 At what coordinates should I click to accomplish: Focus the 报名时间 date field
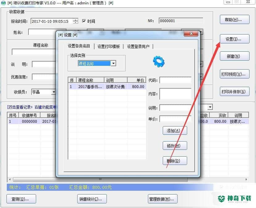52,21
